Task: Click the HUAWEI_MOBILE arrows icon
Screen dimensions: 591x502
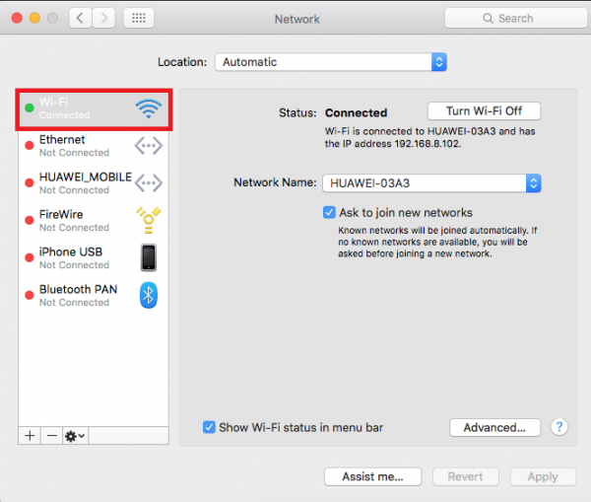Action: click(x=149, y=183)
